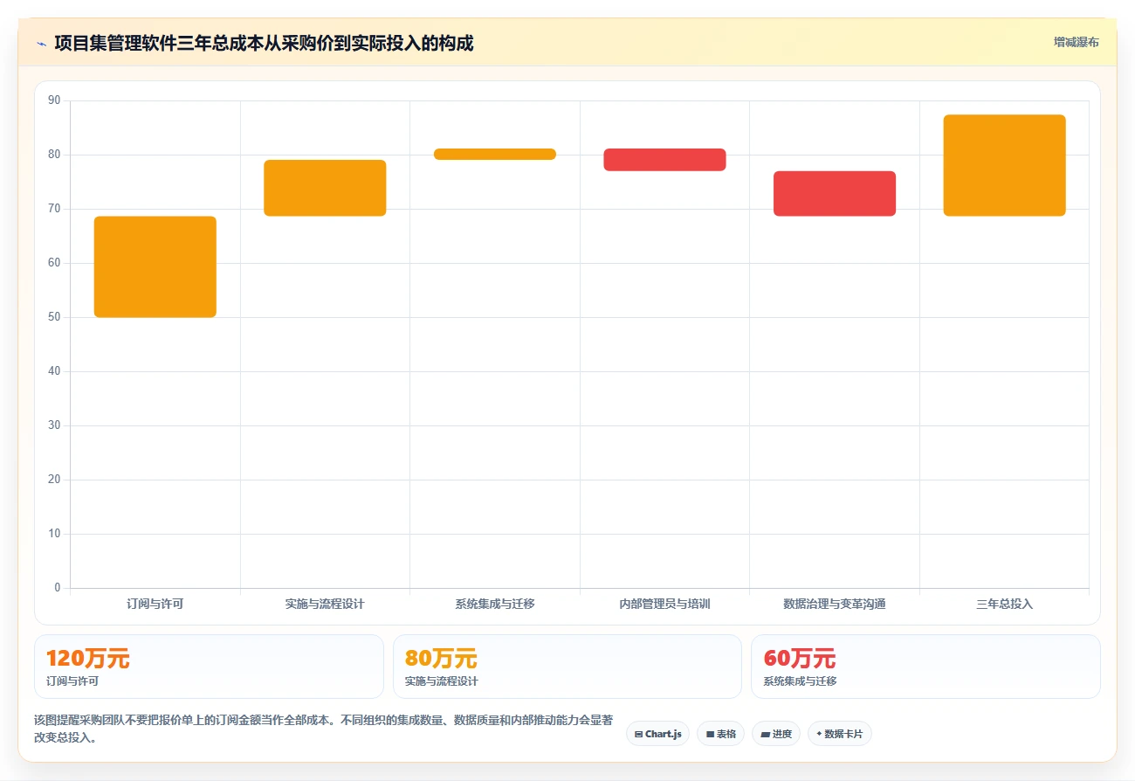
Task: Select the 进度 tag chip
Action: pos(776,734)
